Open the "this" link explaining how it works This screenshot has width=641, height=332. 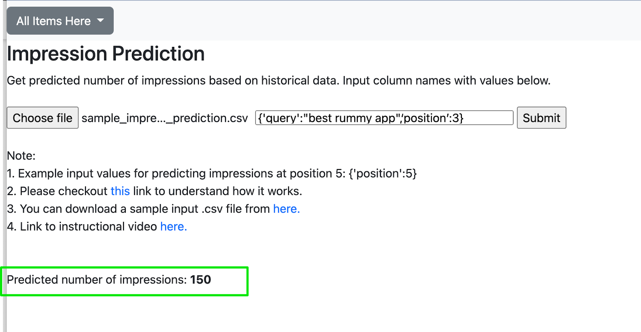(x=120, y=191)
